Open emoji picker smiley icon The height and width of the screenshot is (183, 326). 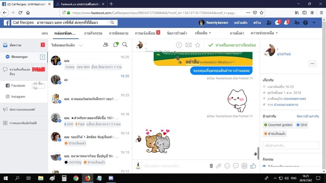(227, 166)
